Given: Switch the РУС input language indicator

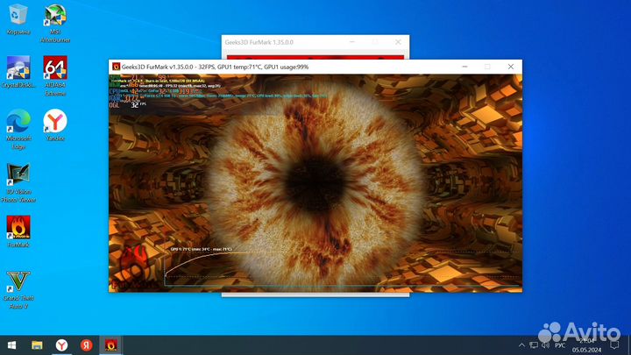Looking at the screenshot, I should click(x=560, y=345).
